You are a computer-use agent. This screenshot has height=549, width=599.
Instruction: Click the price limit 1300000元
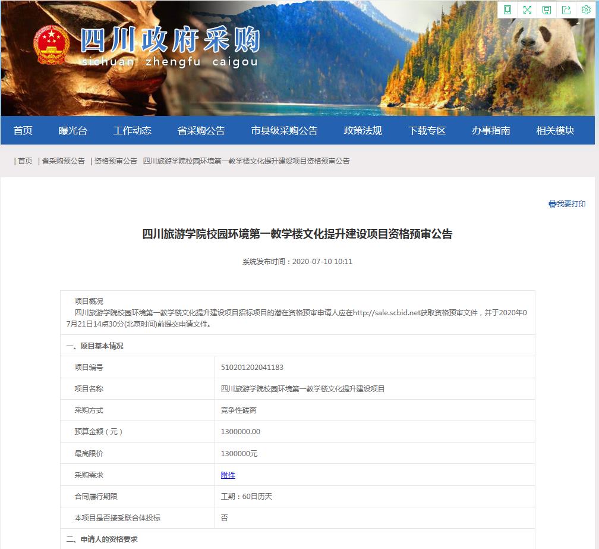(x=239, y=454)
